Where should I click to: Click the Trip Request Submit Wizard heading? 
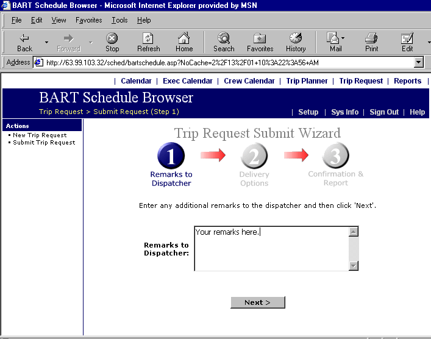click(257, 133)
